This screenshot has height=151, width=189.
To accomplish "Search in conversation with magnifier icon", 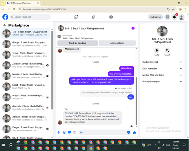I will [167, 51].
